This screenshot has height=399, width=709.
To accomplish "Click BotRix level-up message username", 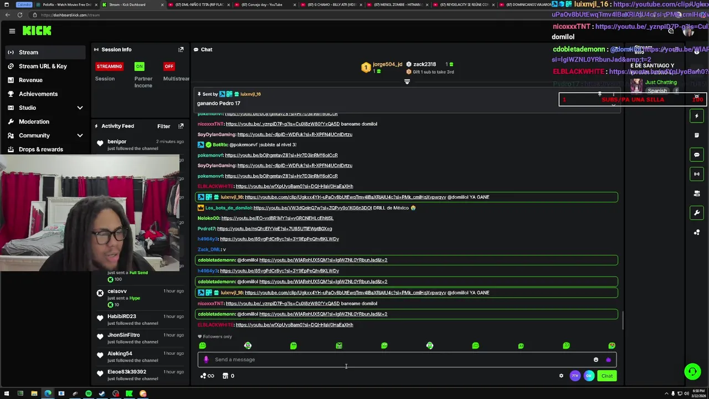I will [220, 145].
